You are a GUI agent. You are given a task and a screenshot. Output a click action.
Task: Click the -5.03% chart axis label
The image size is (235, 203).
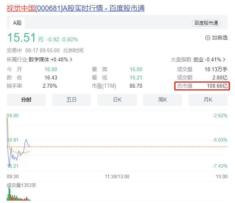click(220, 140)
